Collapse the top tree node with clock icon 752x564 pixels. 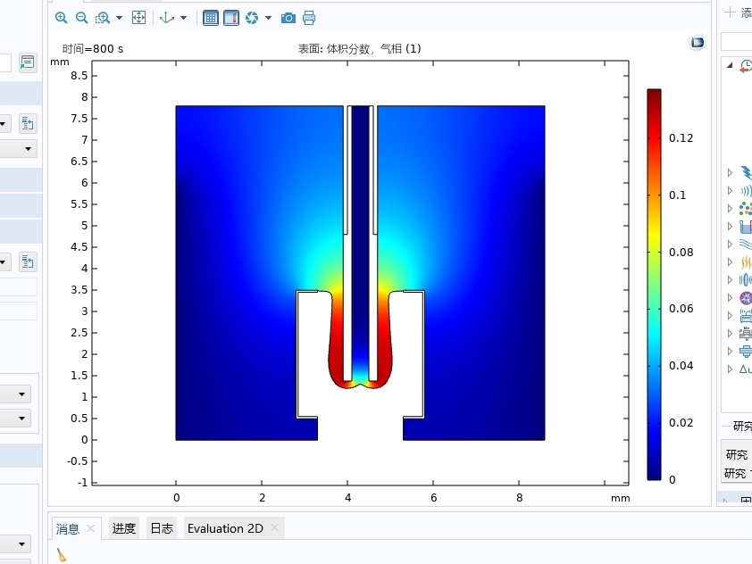click(x=730, y=65)
